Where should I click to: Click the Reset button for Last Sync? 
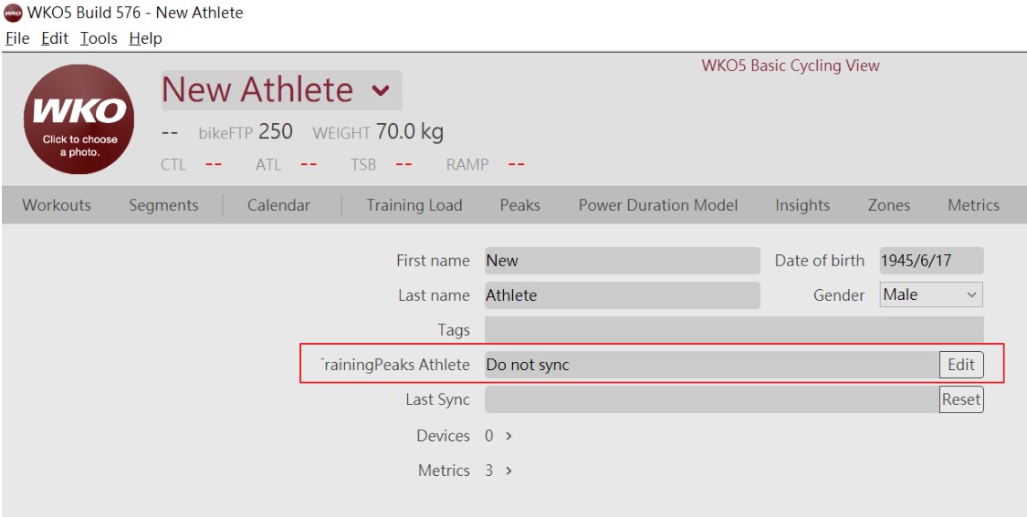[961, 399]
